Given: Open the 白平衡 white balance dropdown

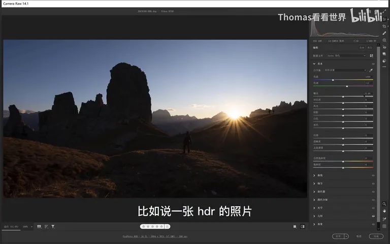Looking at the screenshot, I should point(345,70).
